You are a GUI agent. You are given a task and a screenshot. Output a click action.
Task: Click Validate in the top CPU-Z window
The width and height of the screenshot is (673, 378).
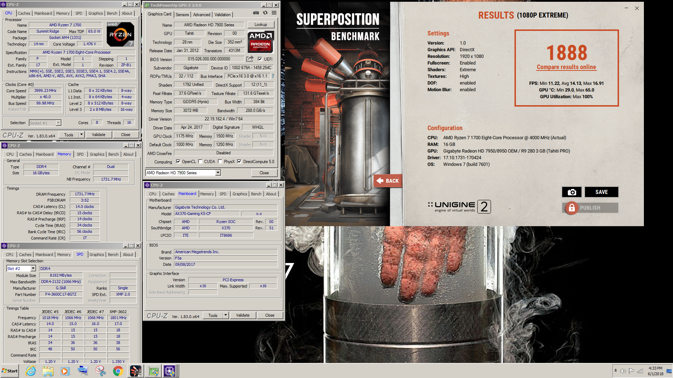[99, 135]
